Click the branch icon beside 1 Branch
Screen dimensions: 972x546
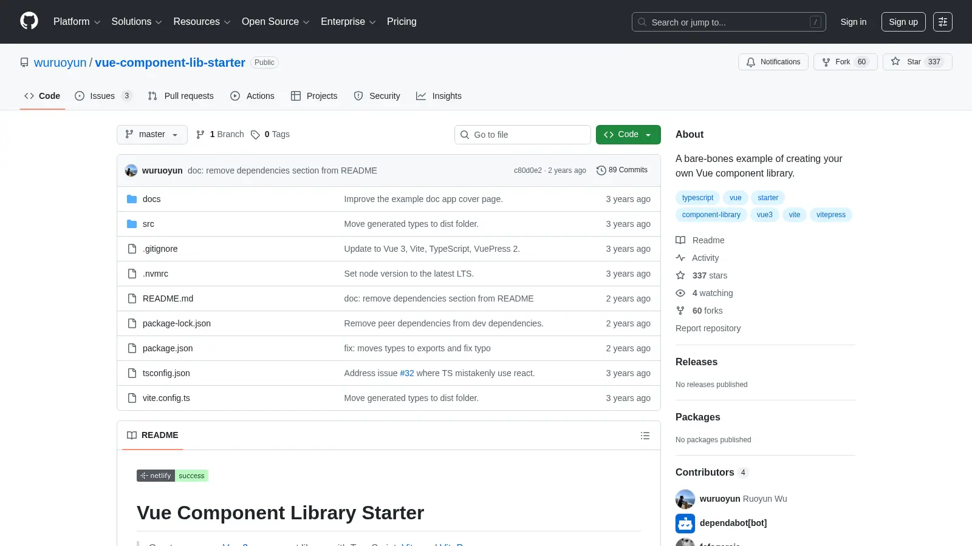tap(200, 135)
